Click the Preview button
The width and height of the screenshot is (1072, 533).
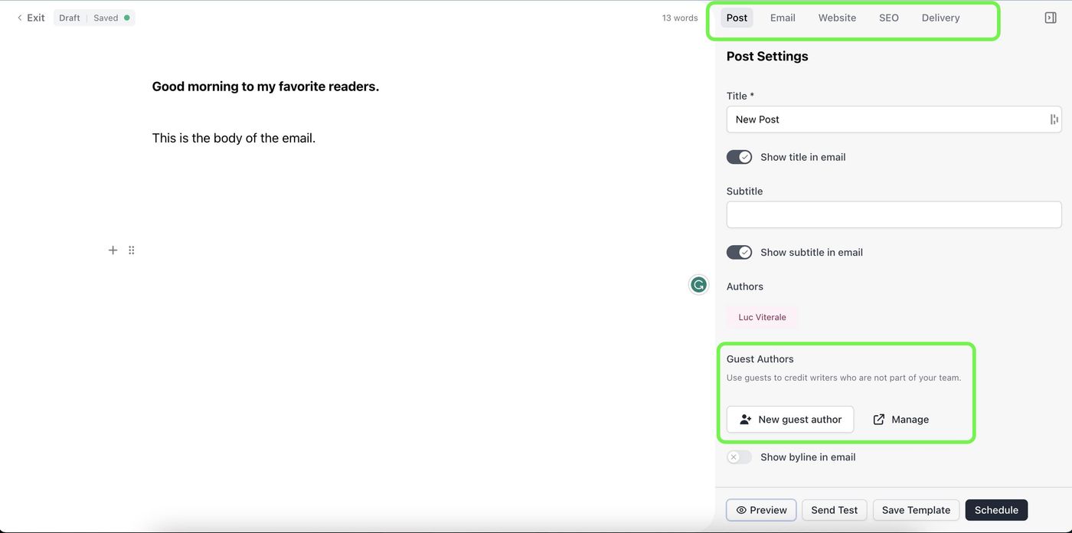click(x=761, y=510)
